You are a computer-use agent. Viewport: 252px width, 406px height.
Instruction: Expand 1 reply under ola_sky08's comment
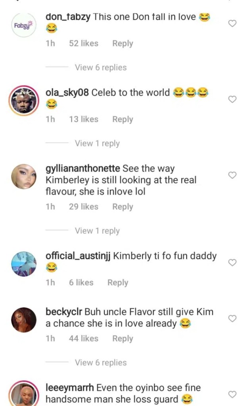pyautogui.click(x=97, y=144)
